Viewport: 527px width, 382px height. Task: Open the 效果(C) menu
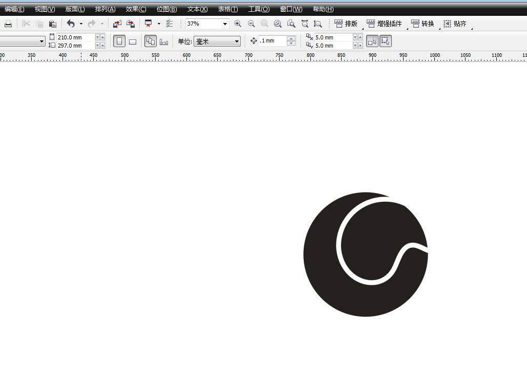point(136,9)
